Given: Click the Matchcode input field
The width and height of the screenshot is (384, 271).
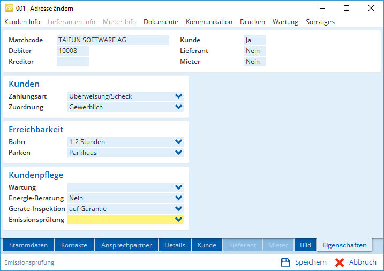Looking at the screenshot, I should (x=112, y=40).
